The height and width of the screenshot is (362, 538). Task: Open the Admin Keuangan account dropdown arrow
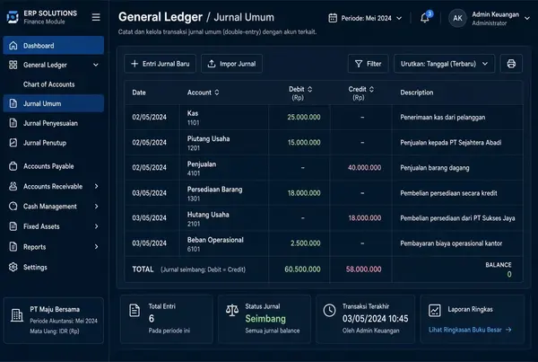(x=527, y=18)
